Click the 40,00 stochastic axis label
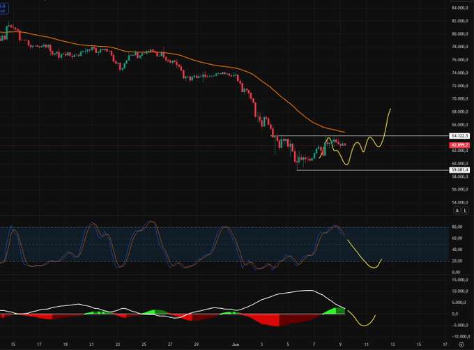 (x=457, y=250)
